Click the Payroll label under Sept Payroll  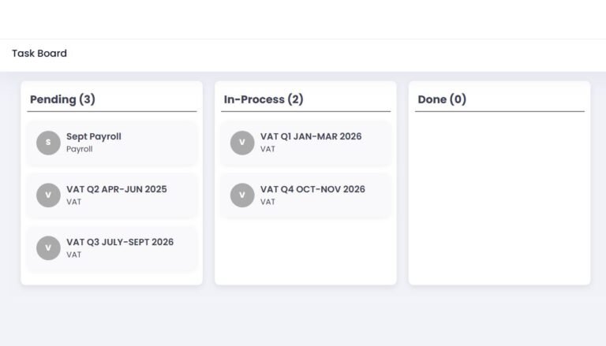pos(80,149)
